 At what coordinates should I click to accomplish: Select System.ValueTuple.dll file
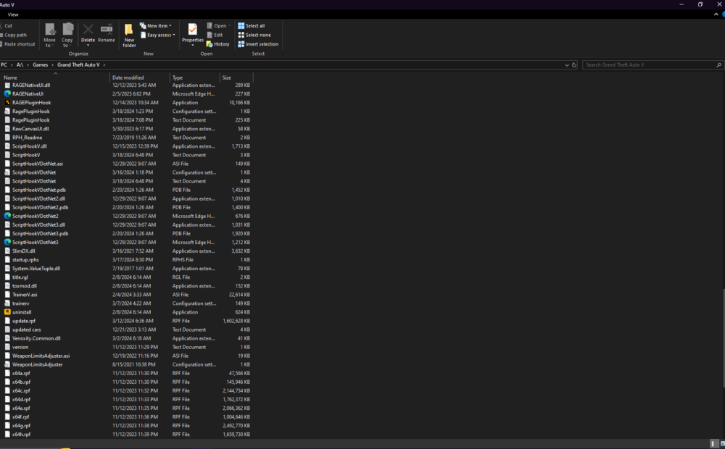point(36,269)
